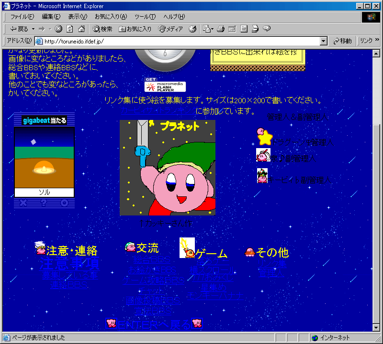Screen dimensions: 383x344
Task: Open the ゲーム攻略BBS link
Action: [x=153, y=280]
